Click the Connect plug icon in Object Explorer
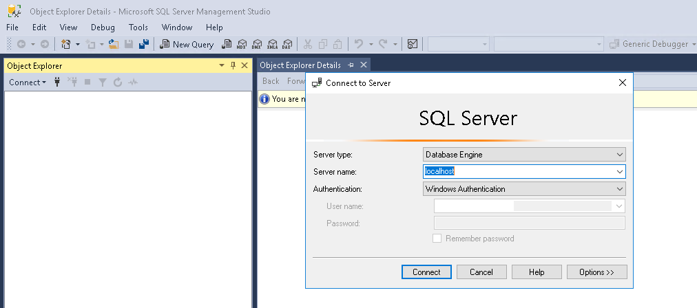 (57, 82)
